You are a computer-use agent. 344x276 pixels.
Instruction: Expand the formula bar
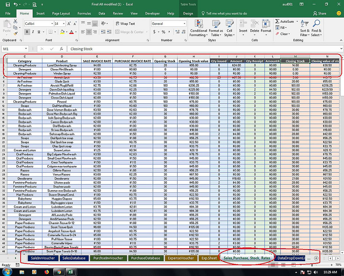341,49
